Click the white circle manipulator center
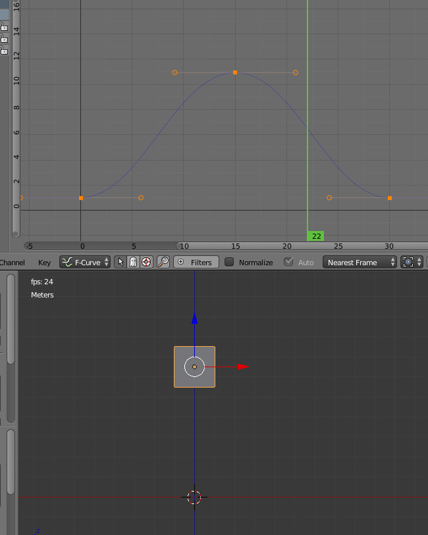This screenshot has height=535, width=428. click(194, 367)
